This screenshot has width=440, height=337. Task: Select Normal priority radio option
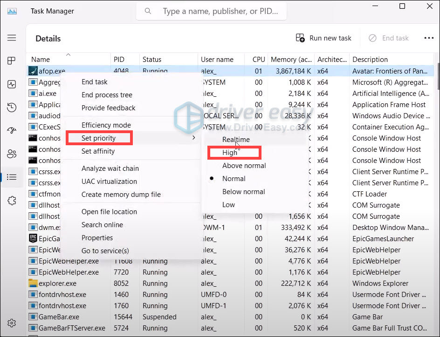[234, 179]
